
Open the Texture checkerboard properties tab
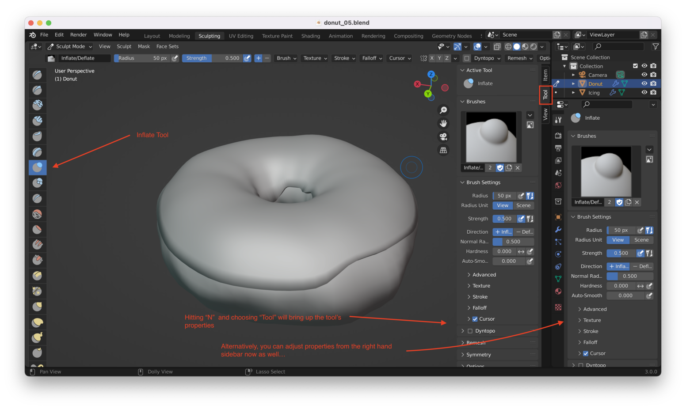tap(558, 307)
